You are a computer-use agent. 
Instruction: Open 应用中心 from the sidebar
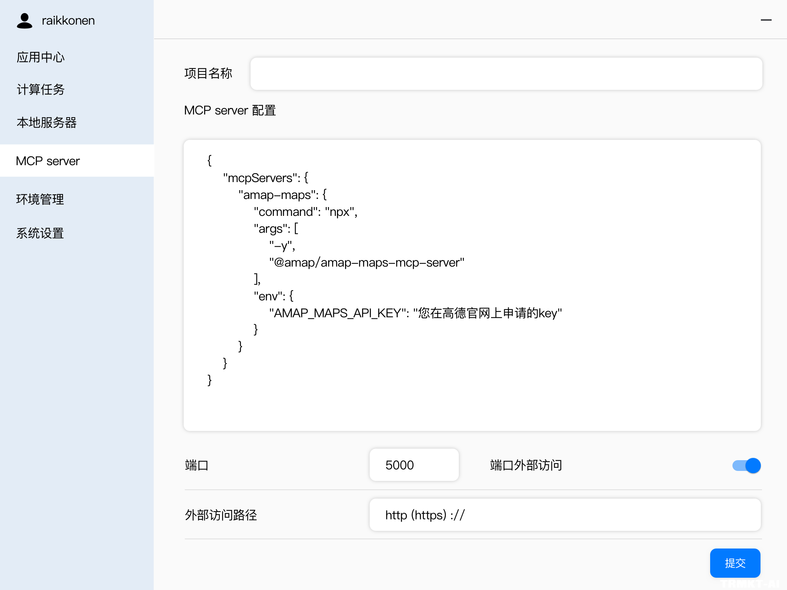(x=40, y=56)
